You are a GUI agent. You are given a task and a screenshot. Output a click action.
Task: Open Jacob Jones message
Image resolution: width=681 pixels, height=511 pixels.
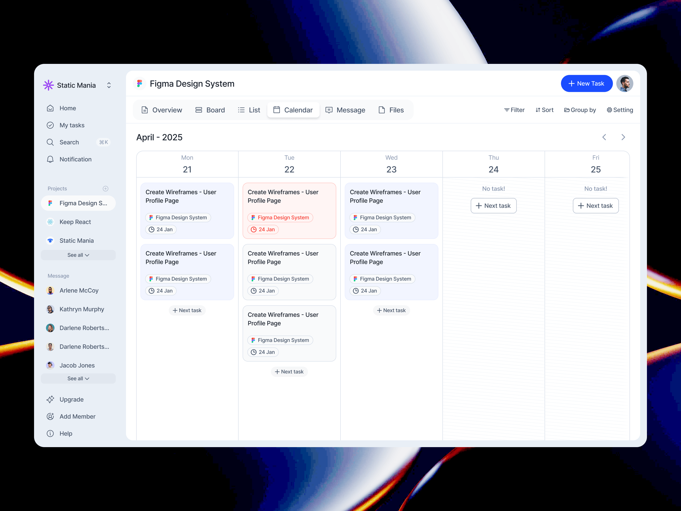coord(78,365)
